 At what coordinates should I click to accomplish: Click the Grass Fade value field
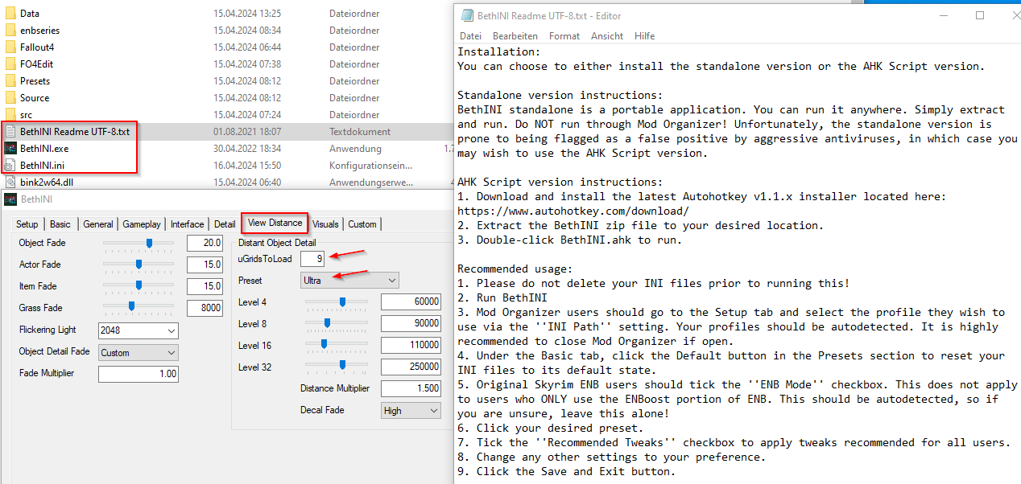205,308
